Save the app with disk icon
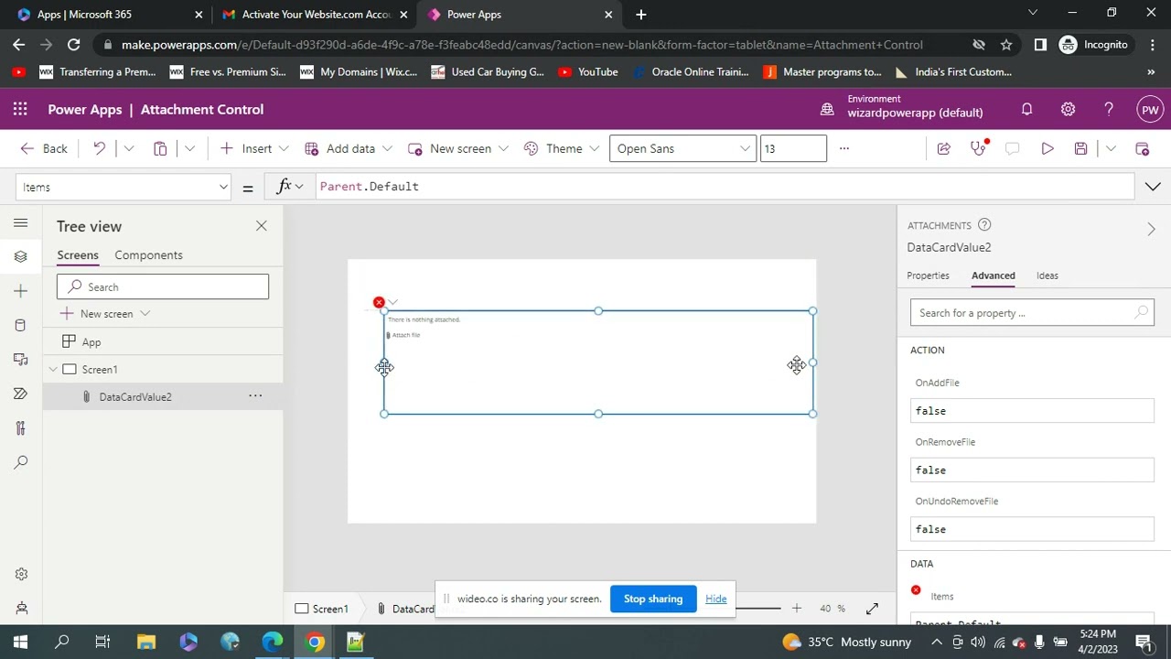 (x=1080, y=148)
